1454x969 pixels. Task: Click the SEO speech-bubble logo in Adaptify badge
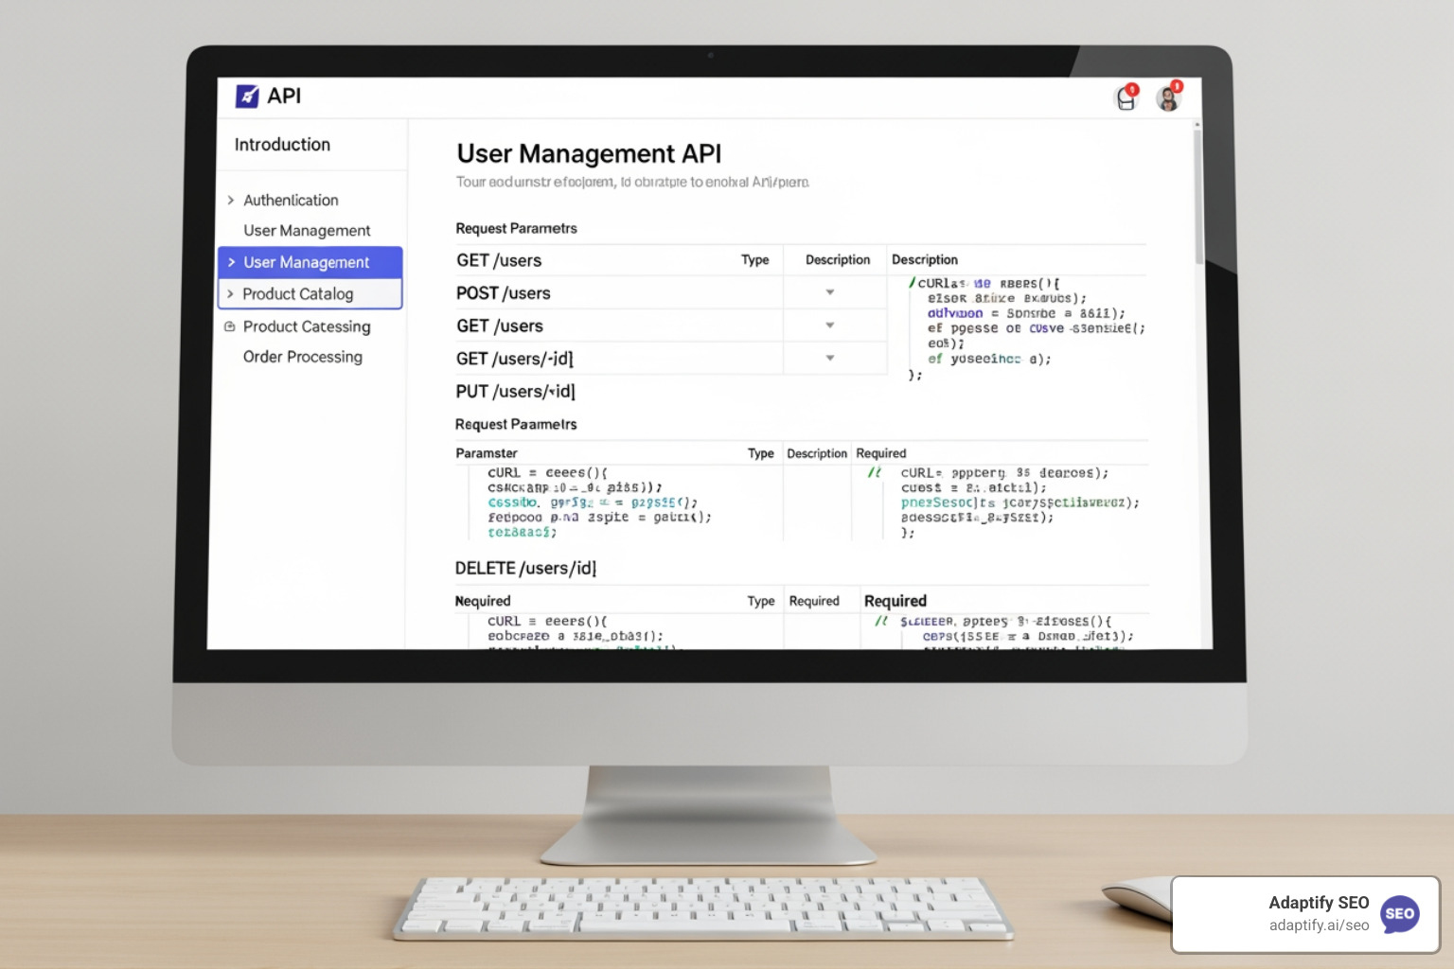coord(1400,914)
